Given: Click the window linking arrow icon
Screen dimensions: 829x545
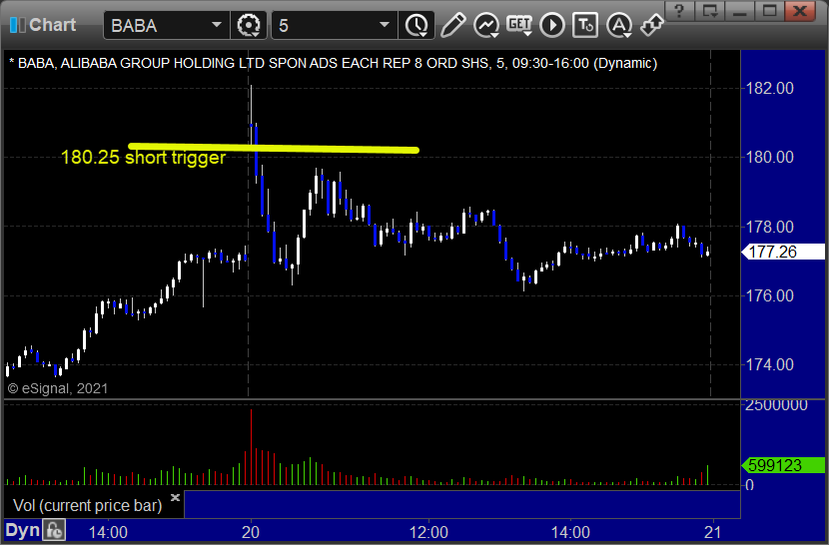Looking at the screenshot, I should coord(651,25).
